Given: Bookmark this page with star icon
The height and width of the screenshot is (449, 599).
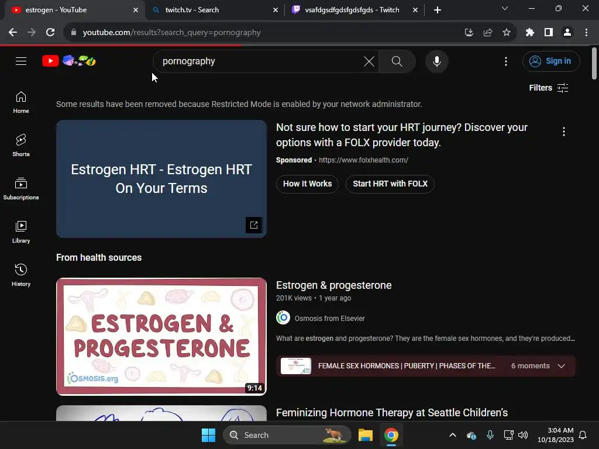Looking at the screenshot, I should pos(506,33).
